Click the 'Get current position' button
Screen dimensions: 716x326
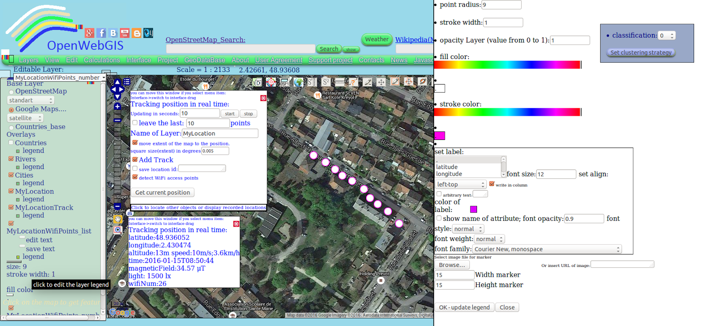pos(162,193)
